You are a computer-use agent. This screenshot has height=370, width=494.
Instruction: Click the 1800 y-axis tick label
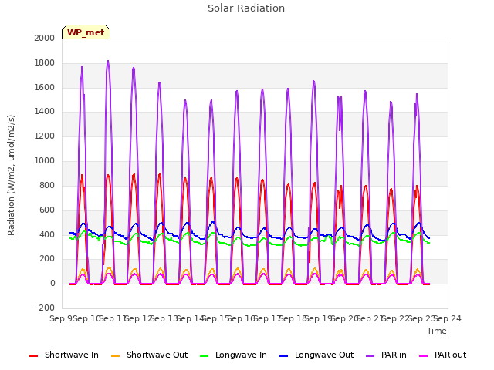click(45, 63)
